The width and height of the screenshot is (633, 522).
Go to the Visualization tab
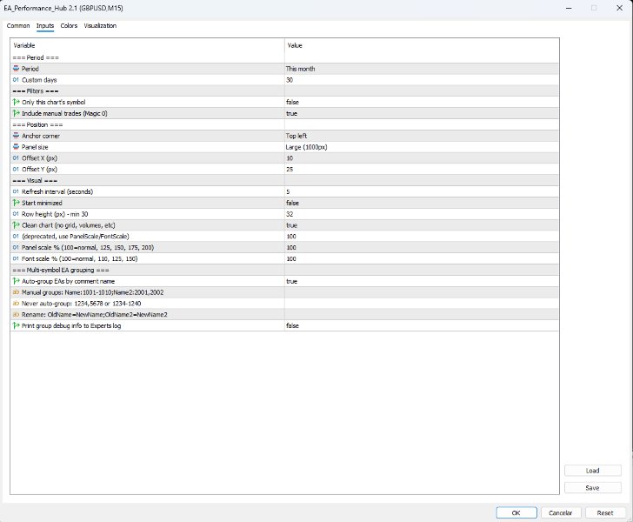[100, 25]
